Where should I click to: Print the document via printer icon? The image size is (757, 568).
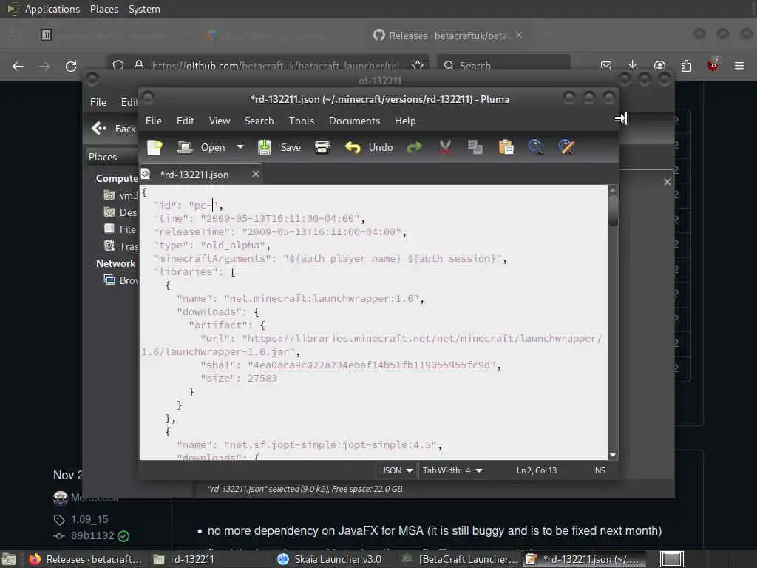[x=322, y=147]
